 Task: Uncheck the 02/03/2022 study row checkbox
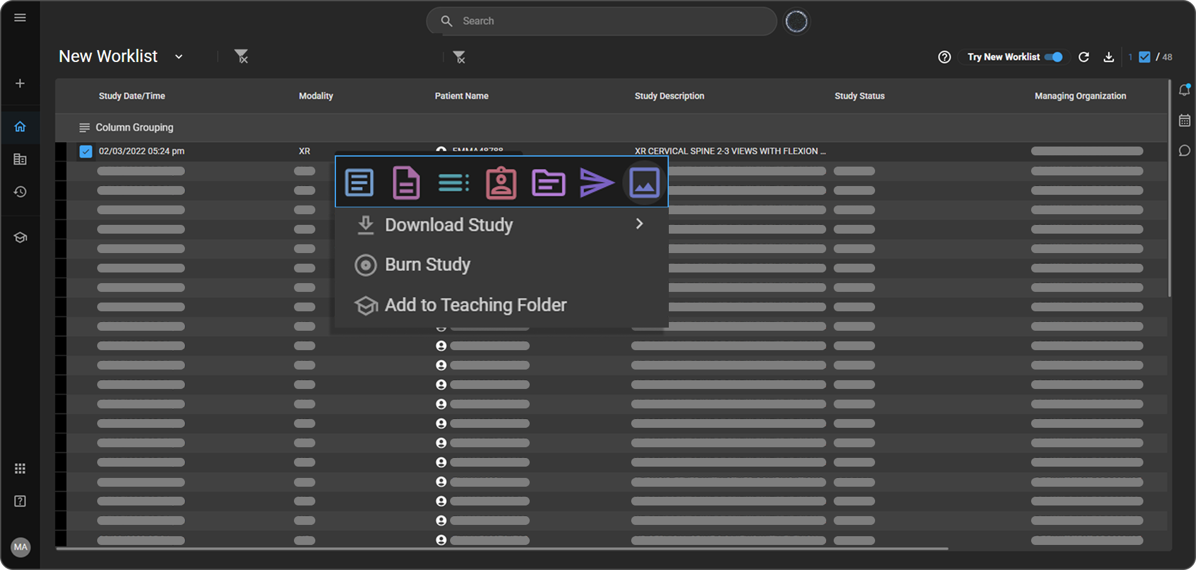pyautogui.click(x=86, y=152)
